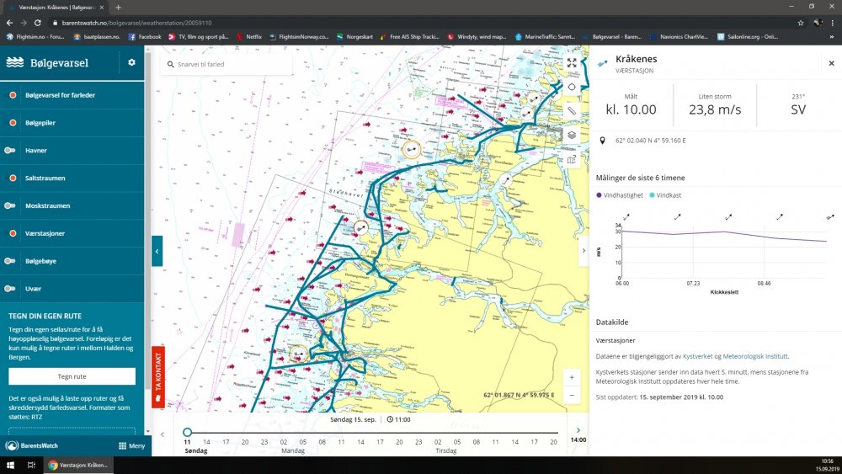Open Free AIS Ship Tracking bookmark
The height and width of the screenshot is (474, 842).
[410, 36]
